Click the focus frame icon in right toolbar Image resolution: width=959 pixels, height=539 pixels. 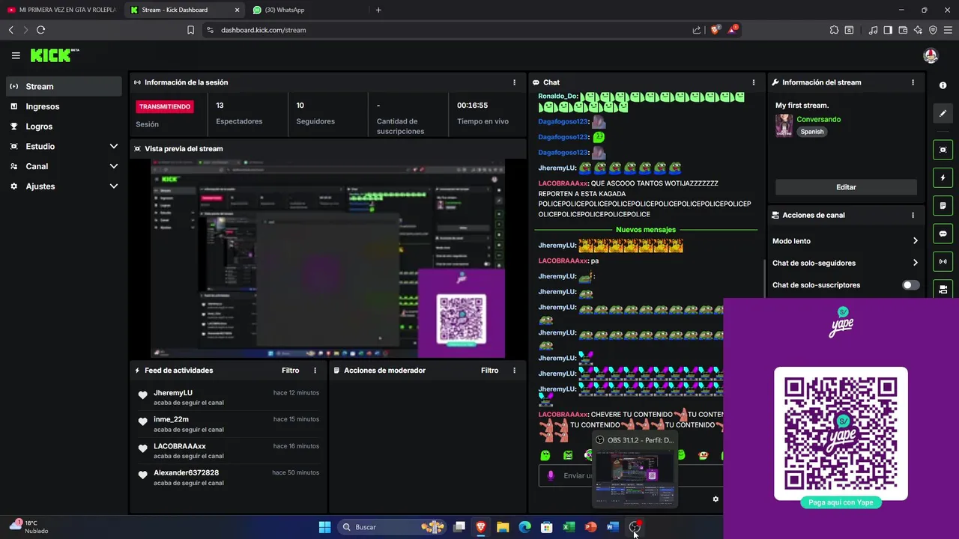tap(943, 150)
